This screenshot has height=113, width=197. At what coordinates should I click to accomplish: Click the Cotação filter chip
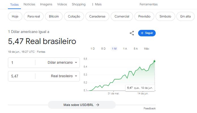74,16
